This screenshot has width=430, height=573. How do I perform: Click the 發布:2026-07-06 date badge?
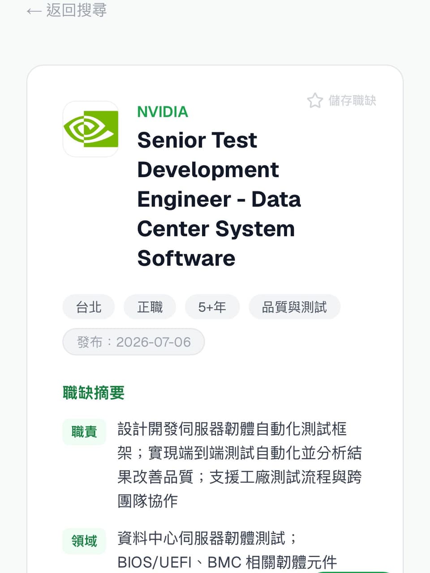[x=133, y=342]
